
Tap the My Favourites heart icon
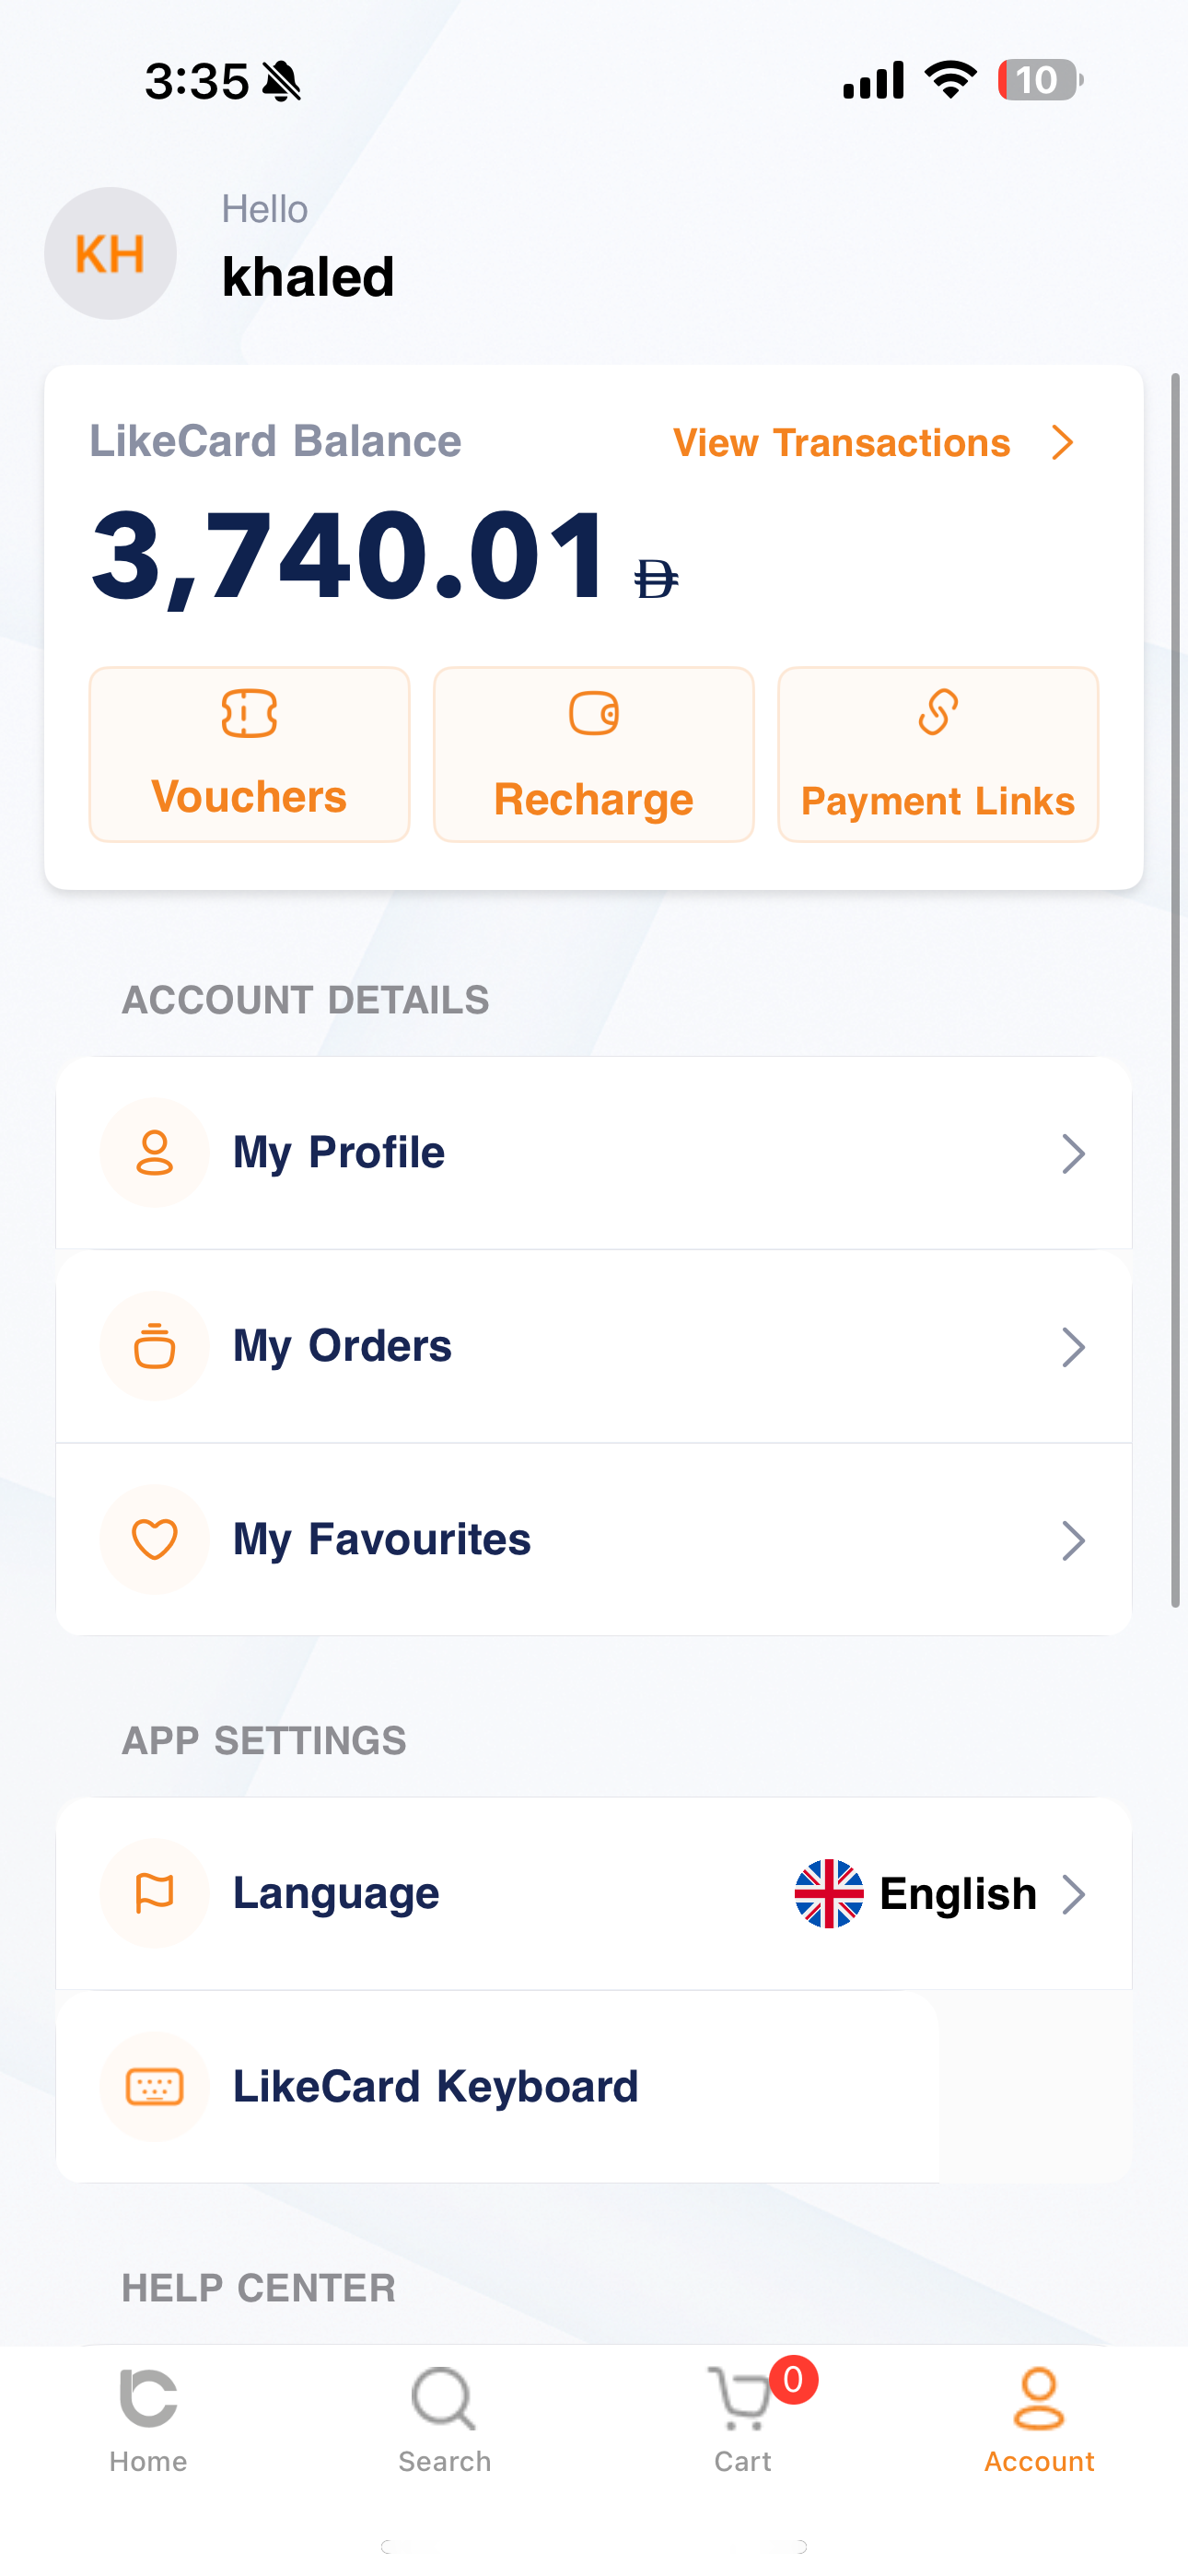tap(155, 1539)
